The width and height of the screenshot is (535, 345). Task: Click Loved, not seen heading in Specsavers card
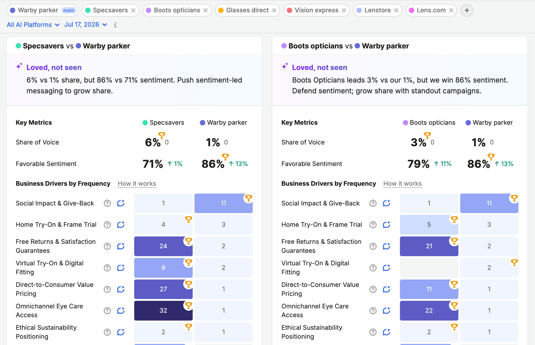54,67
